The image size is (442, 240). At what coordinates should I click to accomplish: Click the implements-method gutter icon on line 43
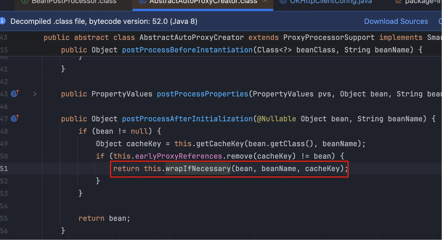pyautogui.click(x=15, y=94)
